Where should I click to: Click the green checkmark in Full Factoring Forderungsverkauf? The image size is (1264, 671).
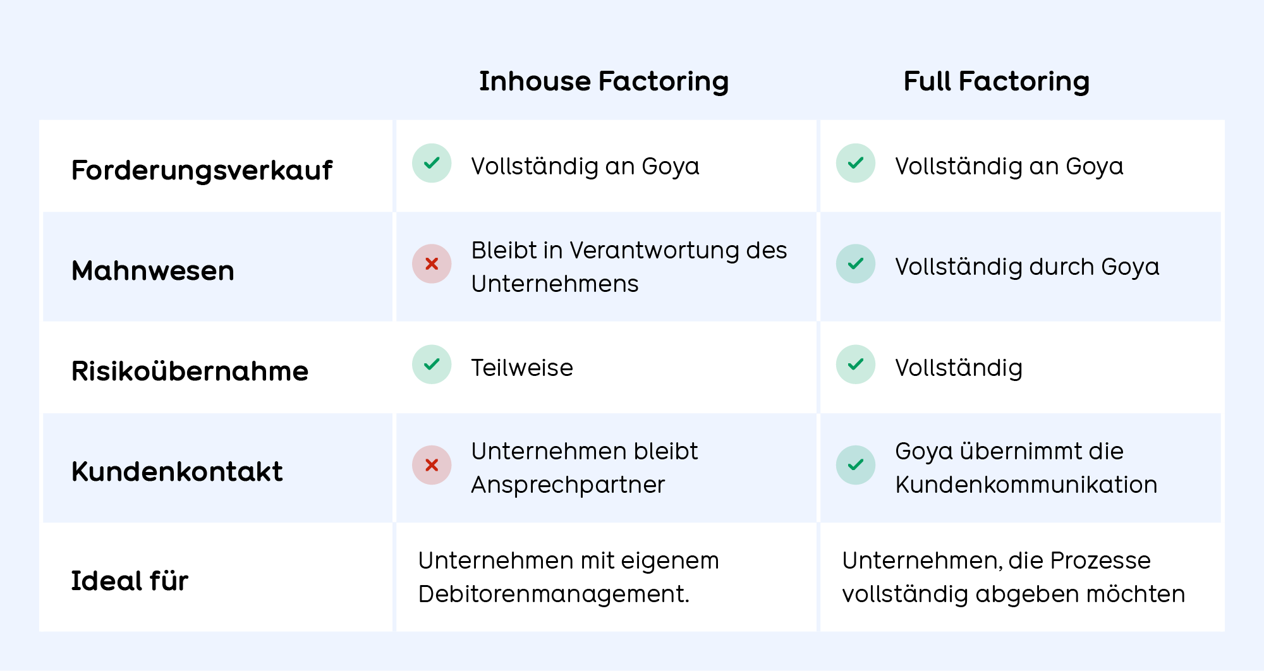point(856,163)
